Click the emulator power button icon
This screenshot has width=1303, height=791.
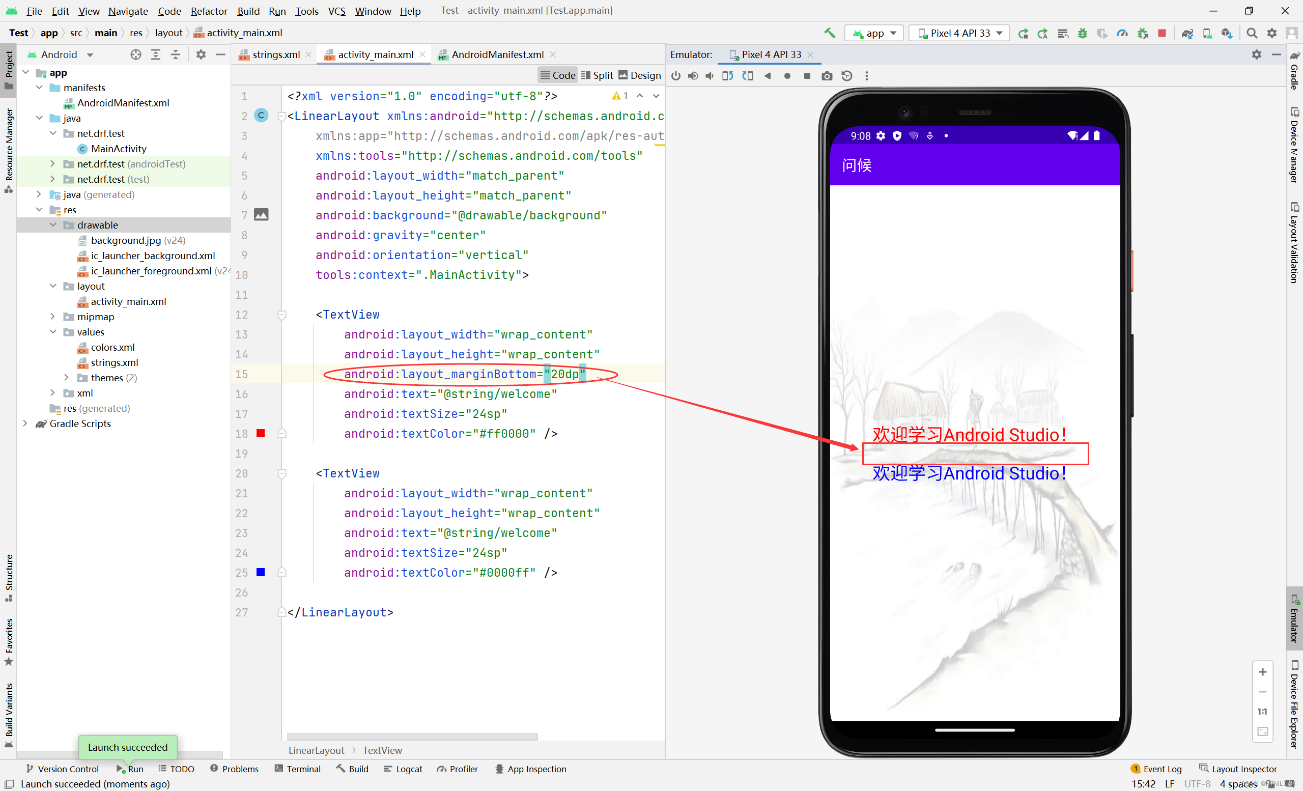(x=676, y=76)
